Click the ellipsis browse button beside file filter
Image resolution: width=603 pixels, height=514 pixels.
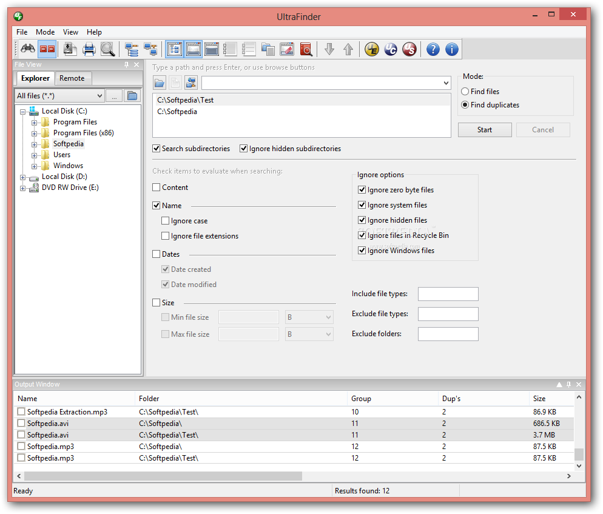pyautogui.click(x=114, y=96)
